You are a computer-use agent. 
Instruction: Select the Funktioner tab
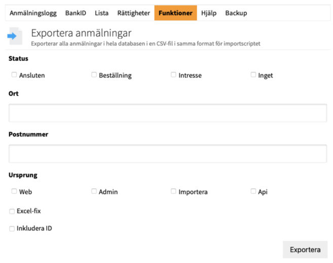(175, 13)
